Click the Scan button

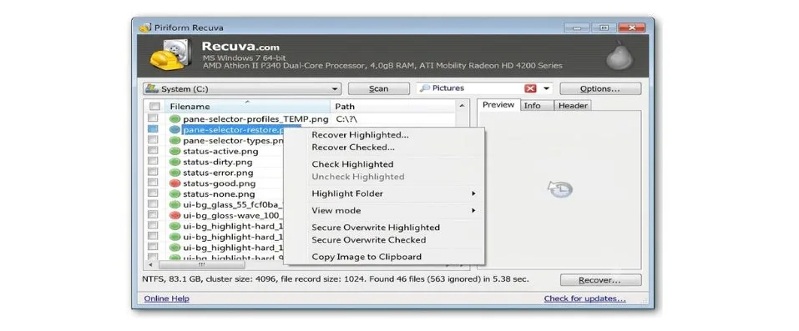378,88
